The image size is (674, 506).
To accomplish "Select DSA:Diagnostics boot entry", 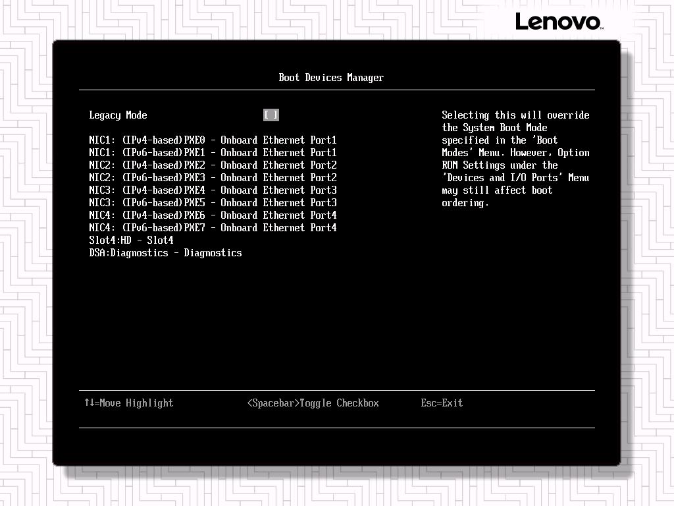I will point(165,253).
